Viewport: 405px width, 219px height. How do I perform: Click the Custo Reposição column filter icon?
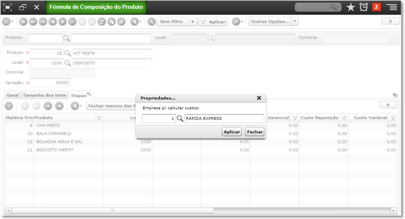[344, 118]
